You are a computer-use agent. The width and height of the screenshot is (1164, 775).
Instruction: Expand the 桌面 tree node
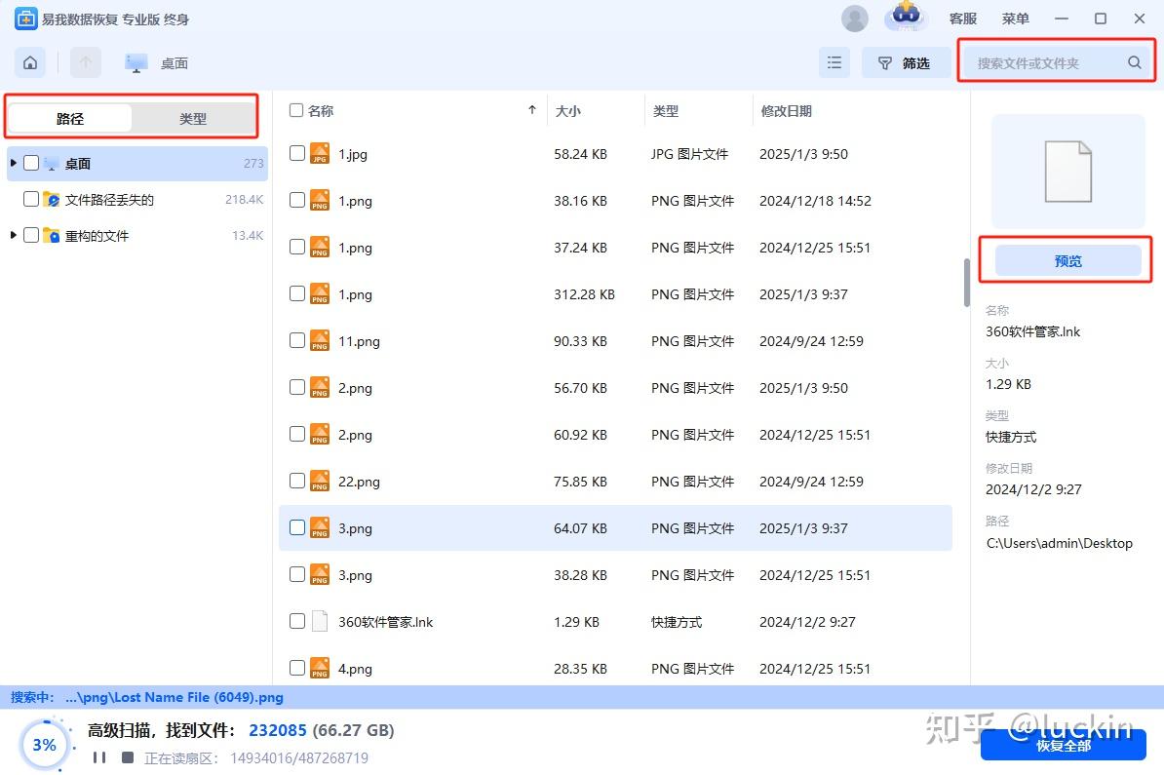[14, 163]
